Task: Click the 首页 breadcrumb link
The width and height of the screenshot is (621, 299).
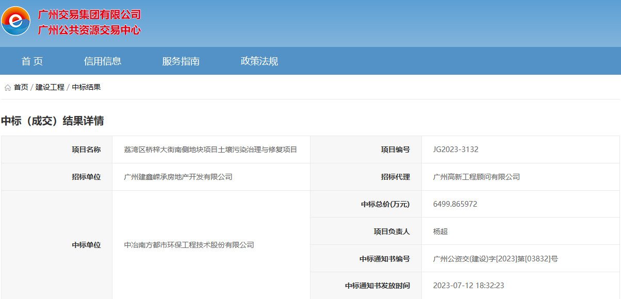Action: pyautogui.click(x=21, y=87)
